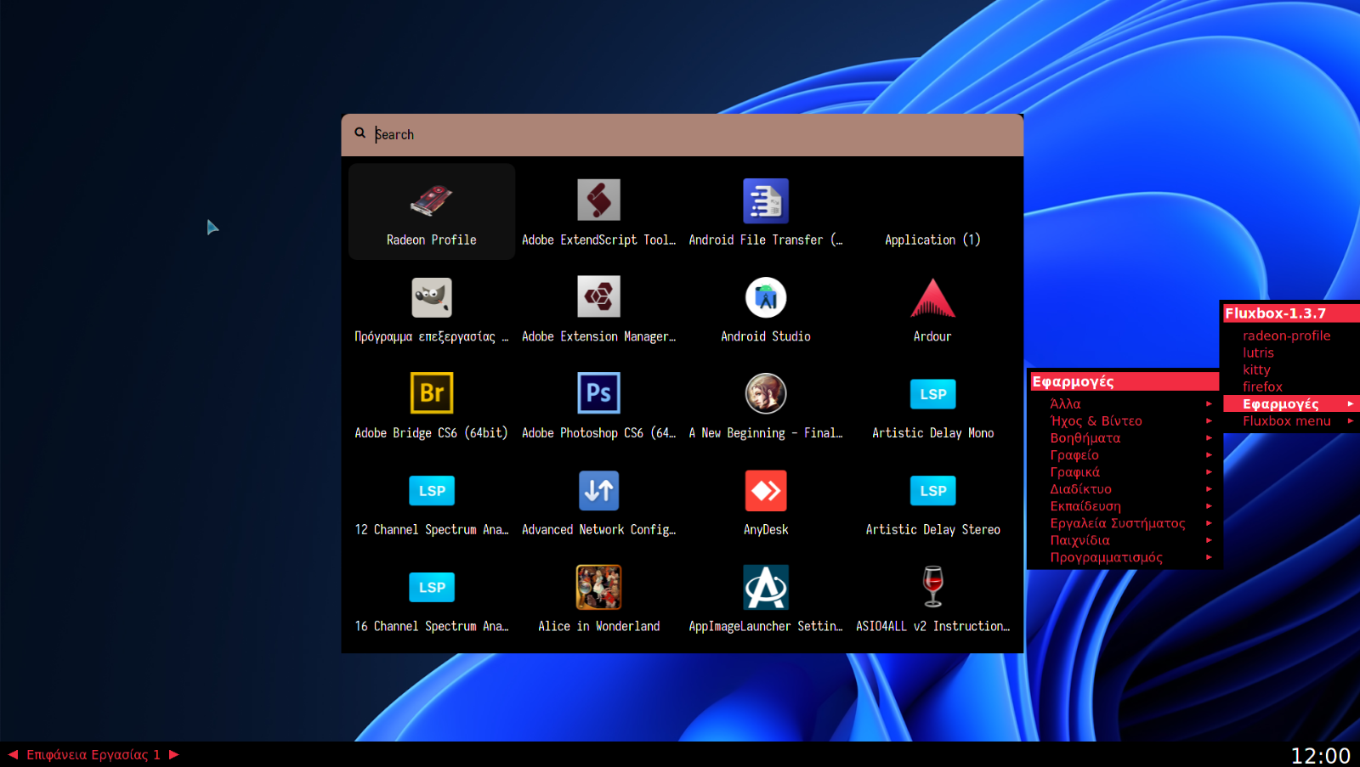1360x767 pixels.
Task: Expand the Παιχνίδια submenu
Action: (1123, 539)
